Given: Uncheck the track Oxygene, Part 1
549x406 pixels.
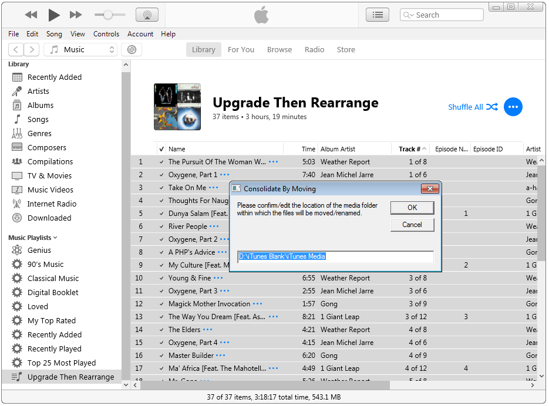Looking at the screenshot, I should point(161,175).
